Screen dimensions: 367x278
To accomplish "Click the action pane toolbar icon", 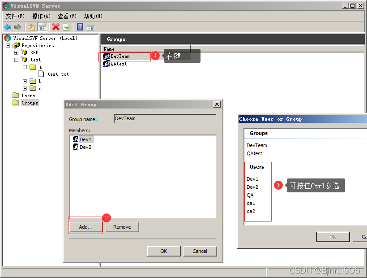I will pos(90,27).
